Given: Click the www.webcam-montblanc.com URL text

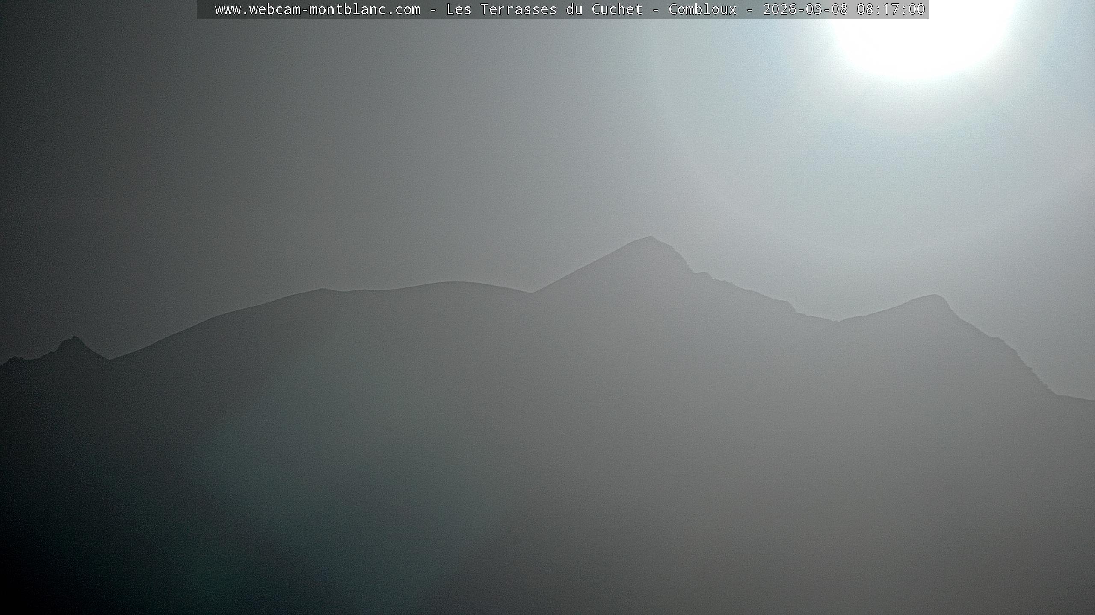Looking at the screenshot, I should coord(317,9).
